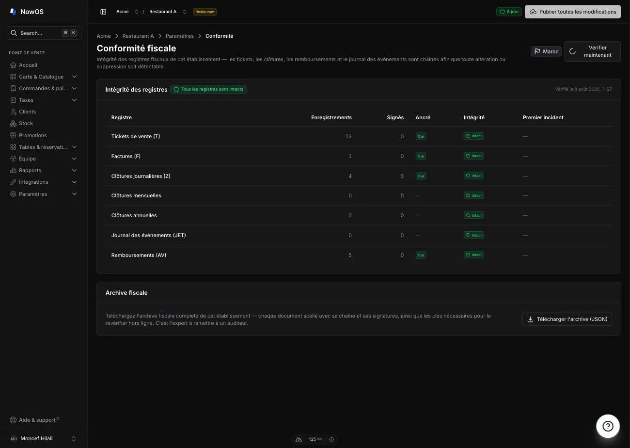Click the MH user avatar
This screenshot has width=630, height=448.
pyautogui.click(x=14, y=438)
